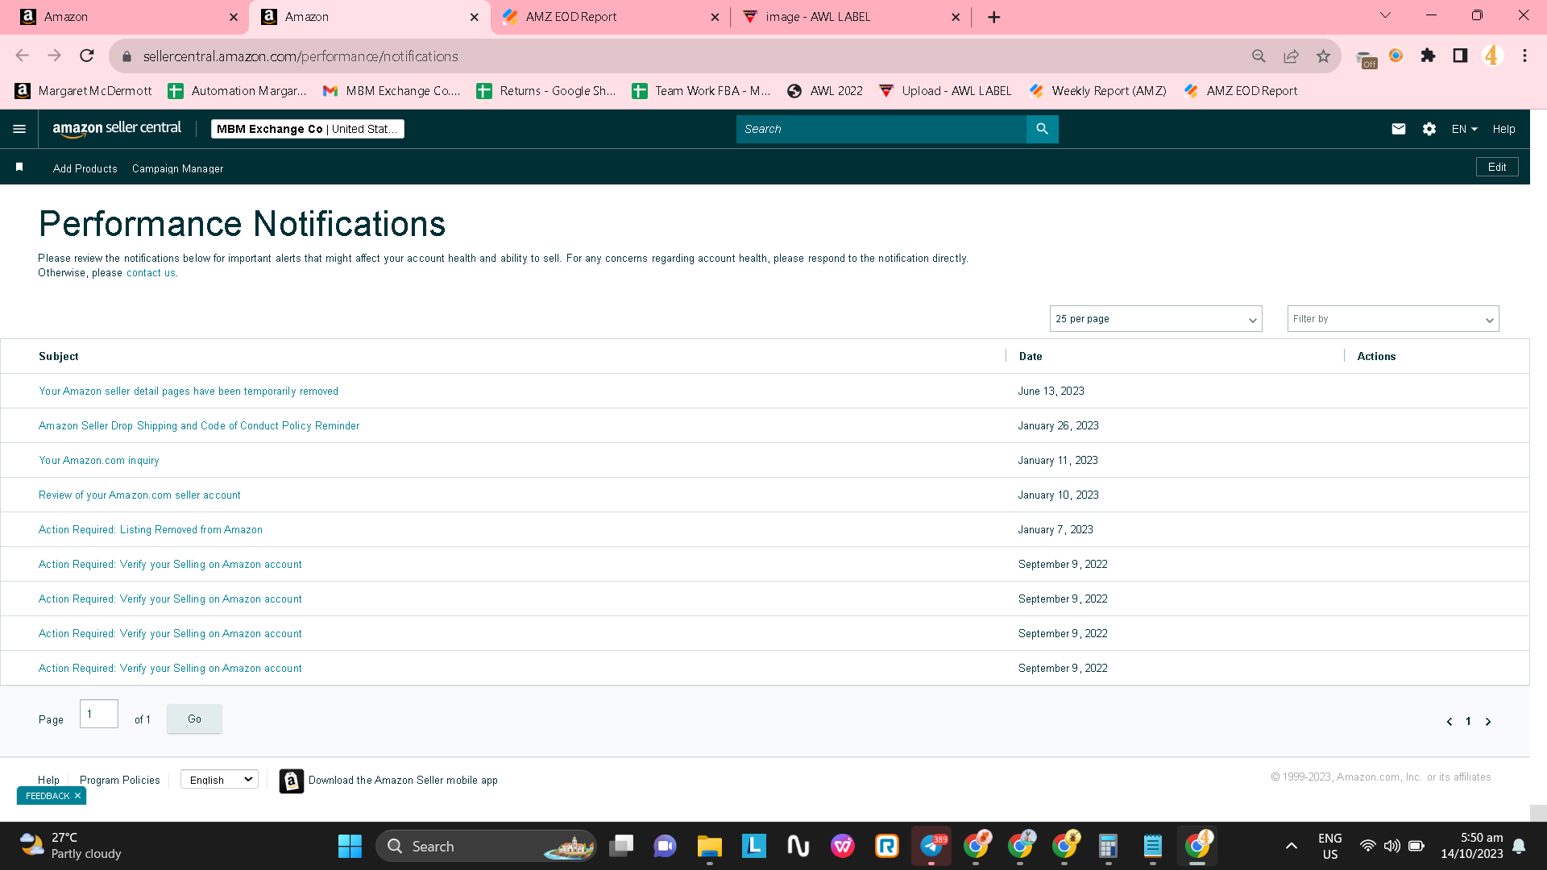
Task: Click the Edit button in the navigation bar
Action: point(1497,167)
